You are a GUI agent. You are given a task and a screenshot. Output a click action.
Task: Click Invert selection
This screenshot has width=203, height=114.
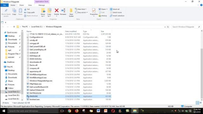[117, 16]
